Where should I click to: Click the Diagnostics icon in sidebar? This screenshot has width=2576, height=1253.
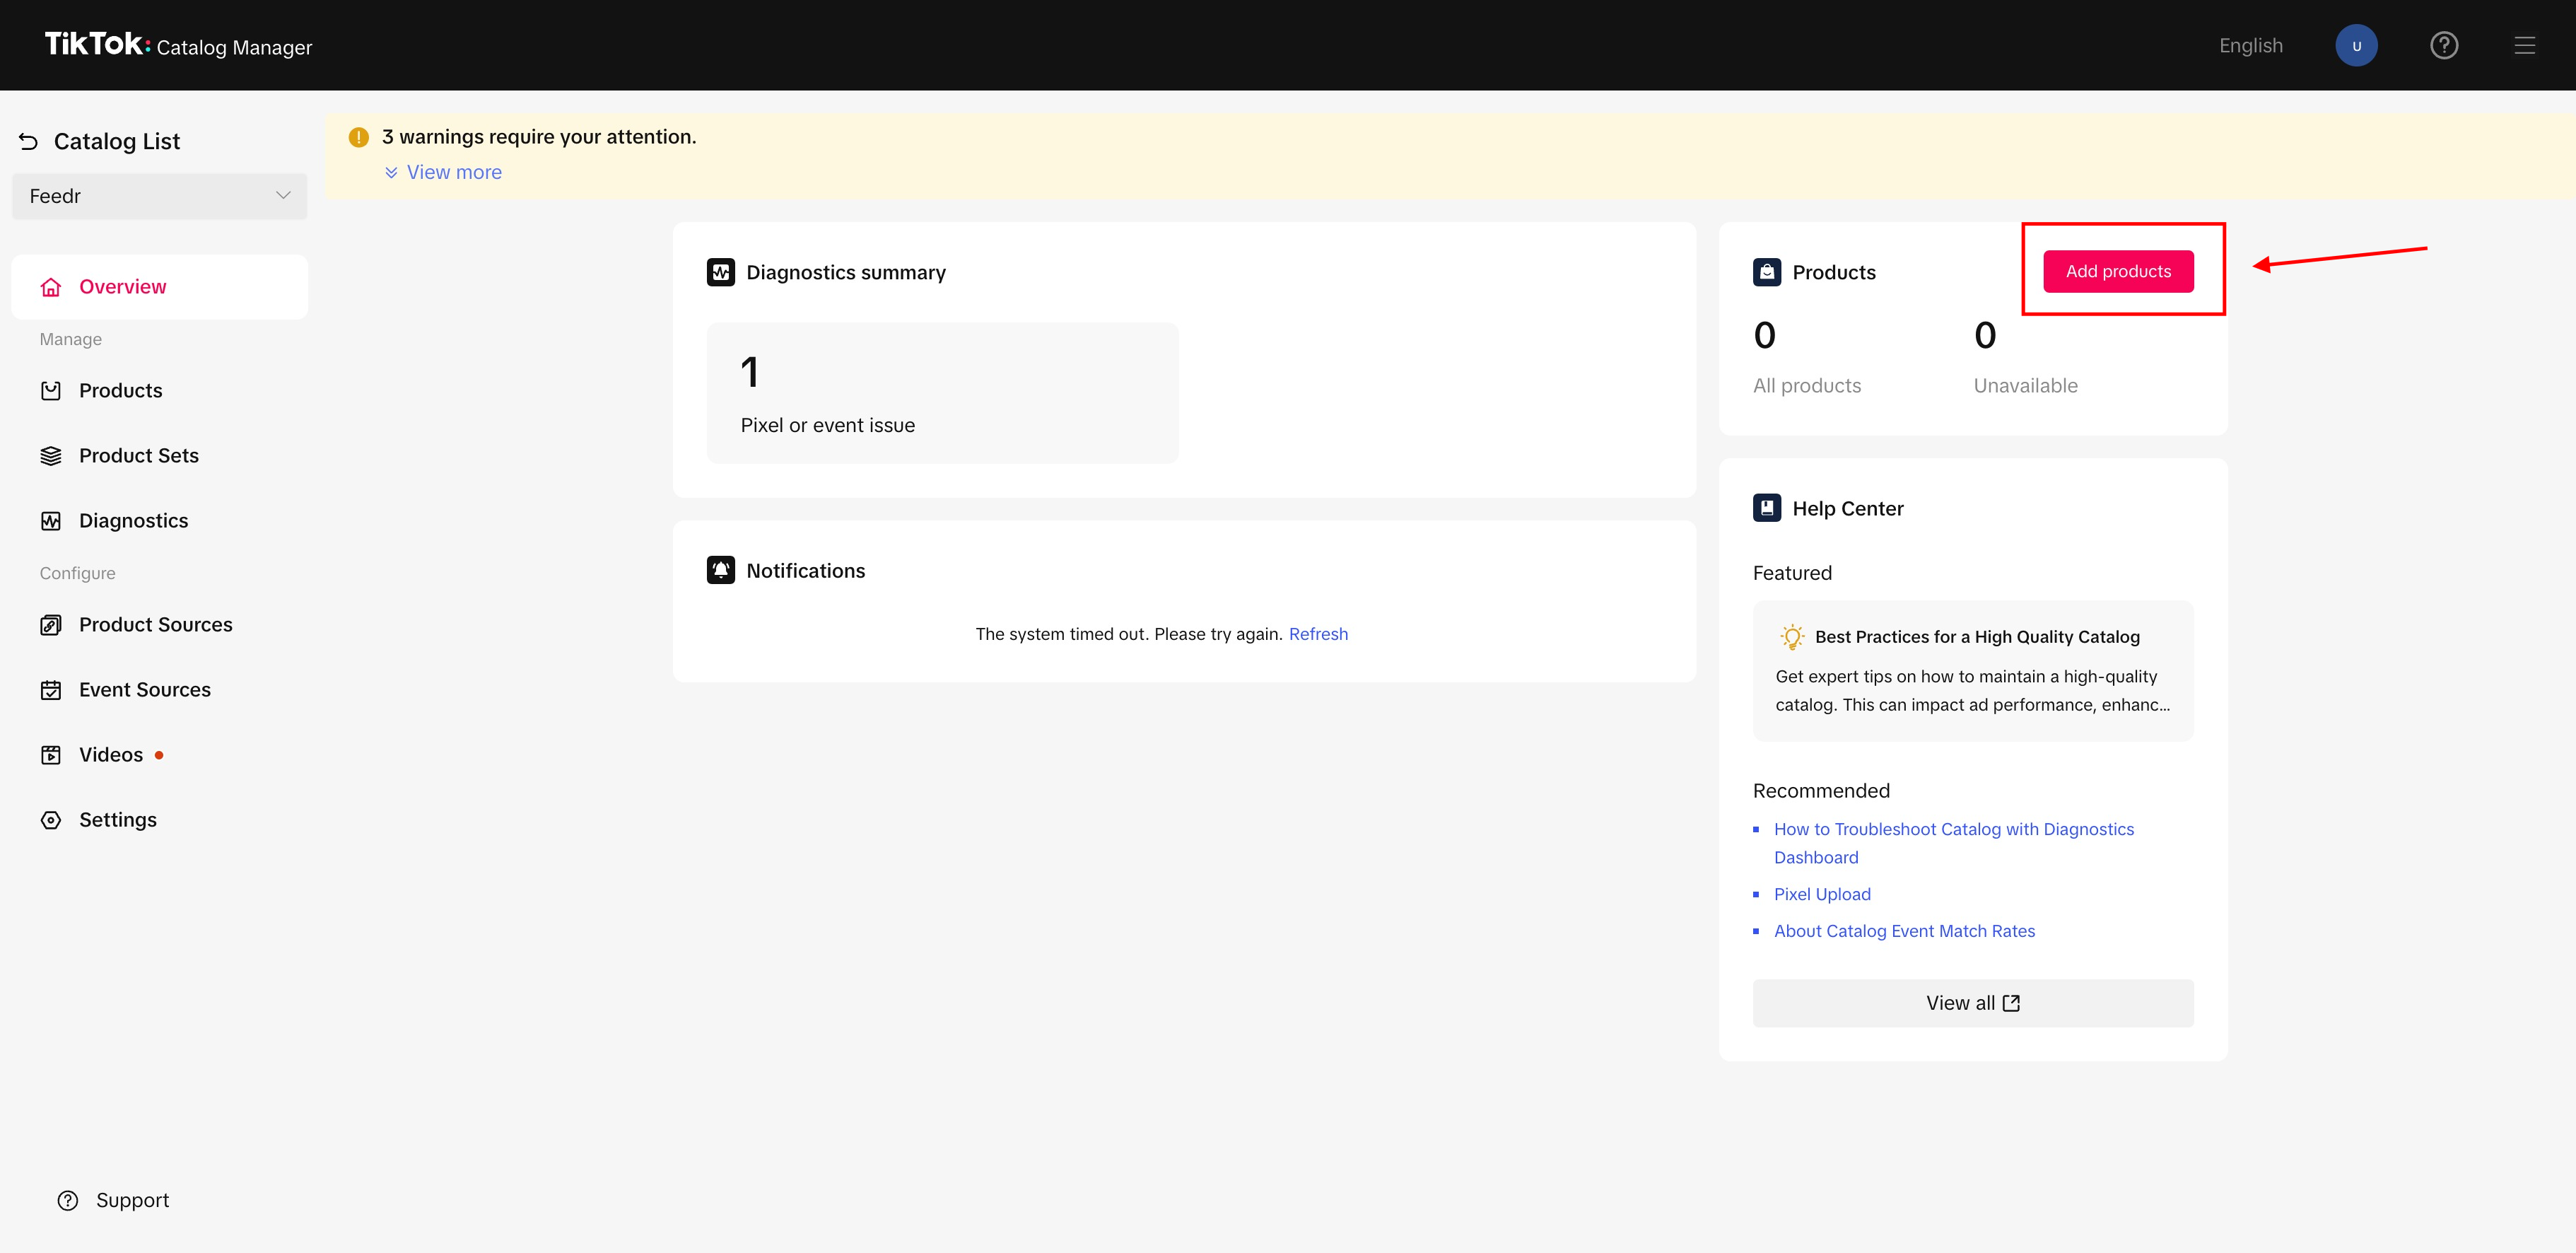tap(51, 520)
